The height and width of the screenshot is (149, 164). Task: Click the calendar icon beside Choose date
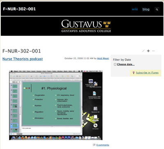tap(115, 64)
